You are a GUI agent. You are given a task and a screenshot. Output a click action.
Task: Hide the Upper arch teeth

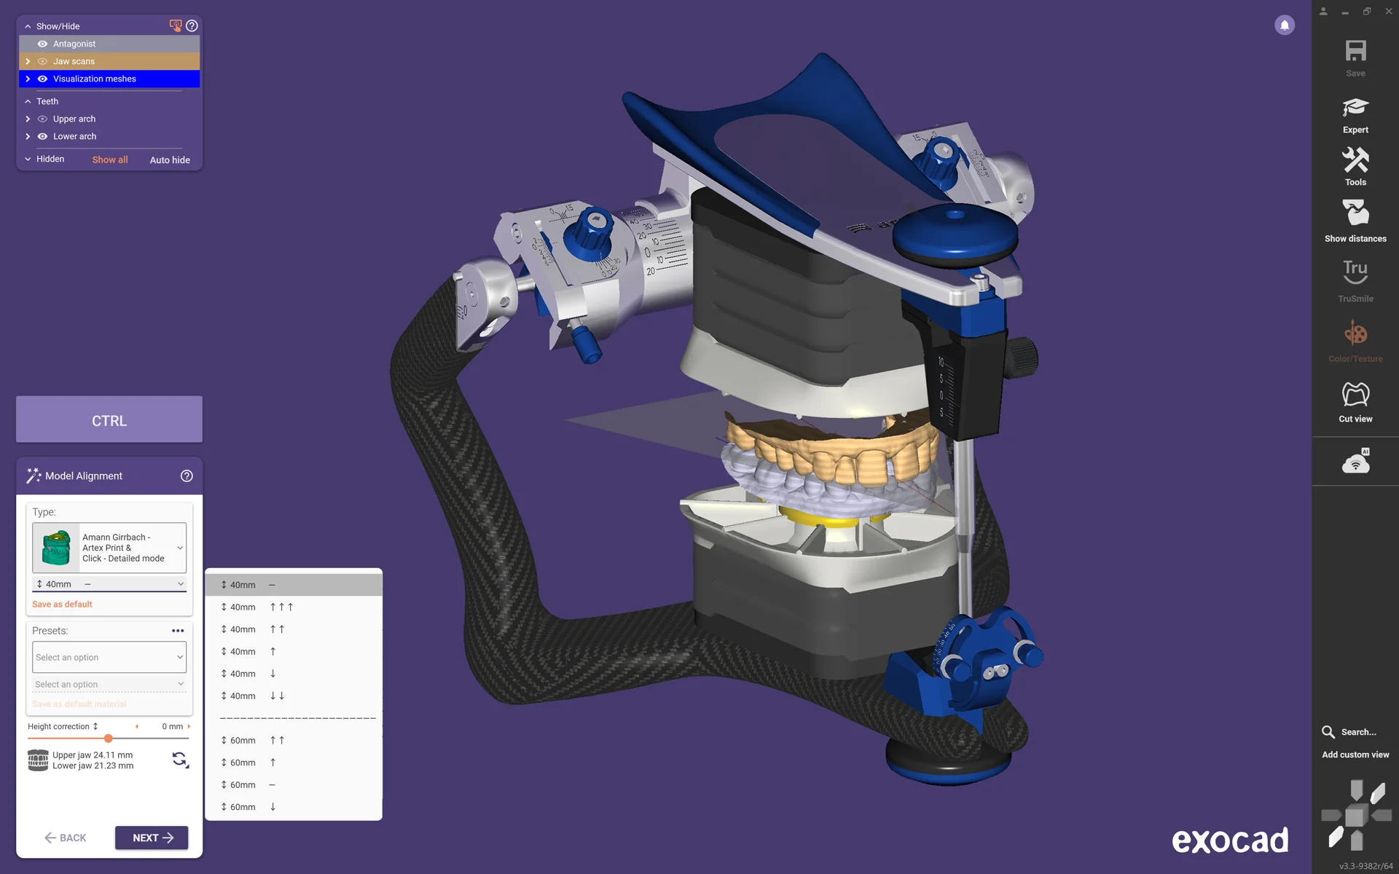[42, 119]
